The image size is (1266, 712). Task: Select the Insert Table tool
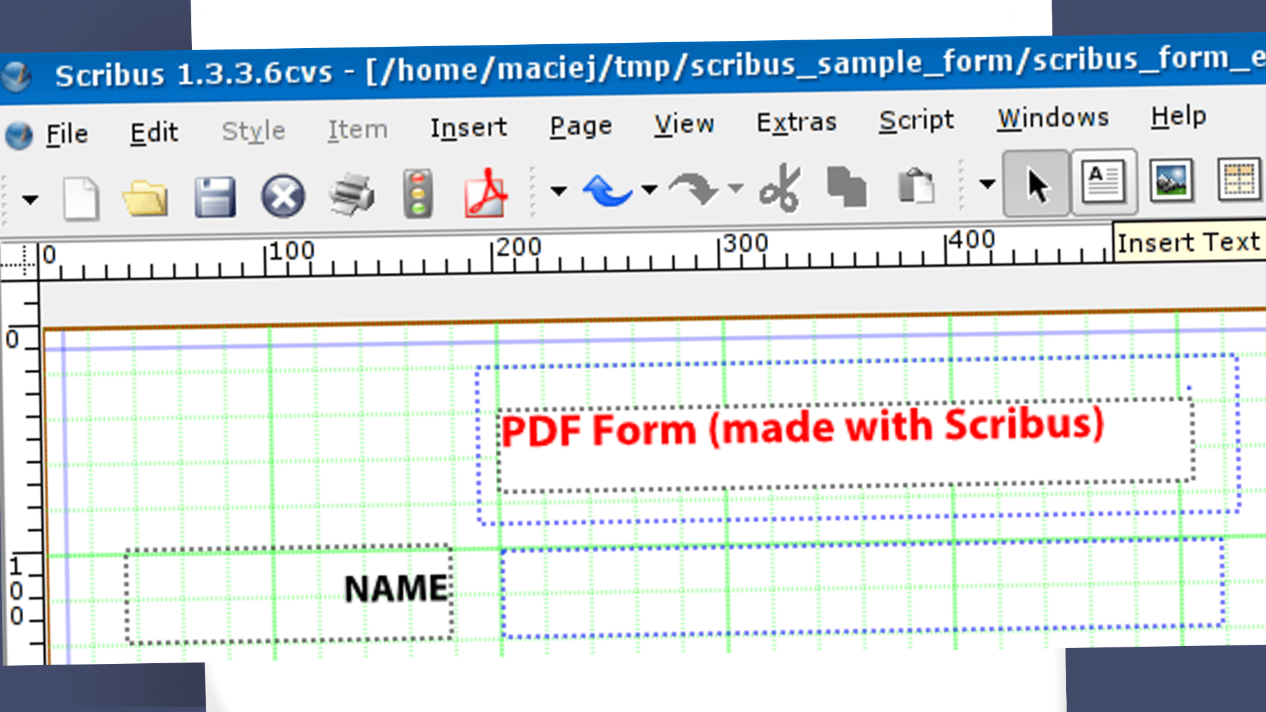tap(1238, 179)
